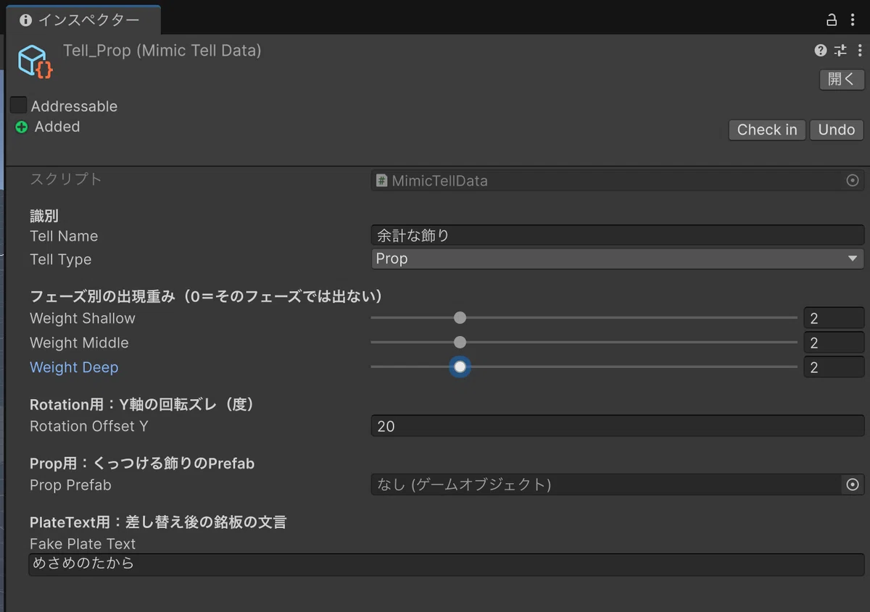This screenshot has height=612, width=870.
Task: Open the component kebab menu beside presets
Action: pos(860,50)
